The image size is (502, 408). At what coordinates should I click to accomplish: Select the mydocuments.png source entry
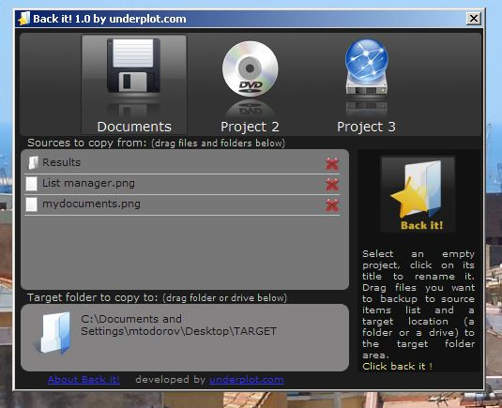click(x=182, y=204)
